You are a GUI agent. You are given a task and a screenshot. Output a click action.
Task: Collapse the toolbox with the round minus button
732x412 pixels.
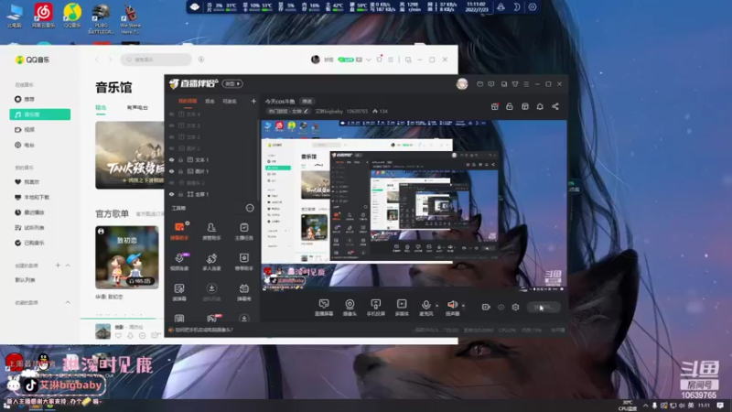(x=250, y=208)
